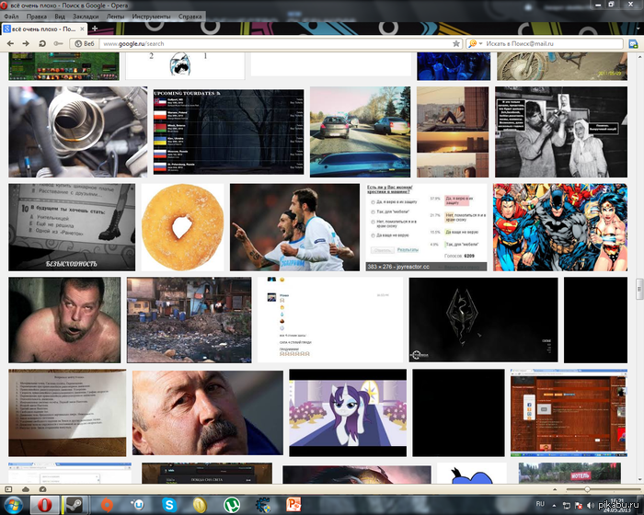Open the slum garbage photo thumbnail
The width and height of the screenshot is (644, 515).
(189, 320)
